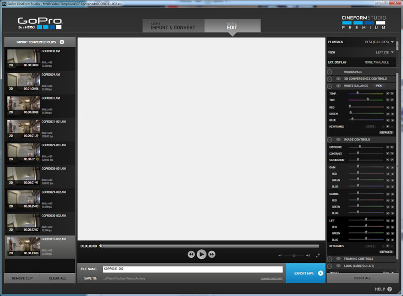The width and height of the screenshot is (403, 296).
Task: Add a keyframe in Image Controls section
Action: coord(387,246)
